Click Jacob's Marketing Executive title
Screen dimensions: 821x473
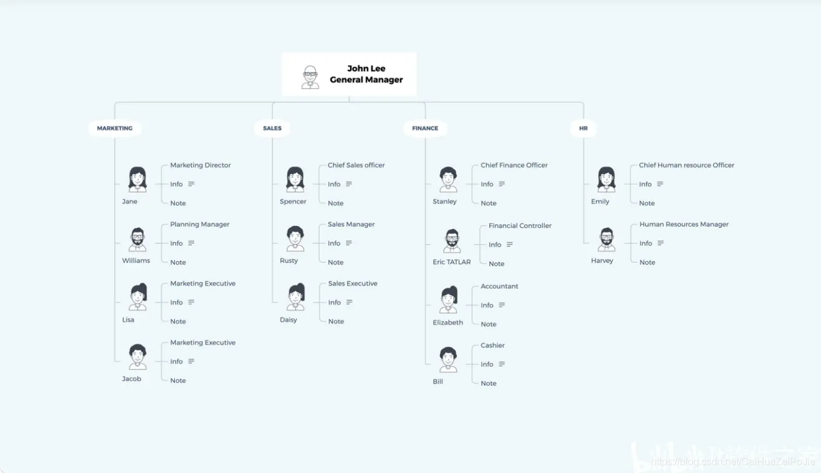click(203, 343)
